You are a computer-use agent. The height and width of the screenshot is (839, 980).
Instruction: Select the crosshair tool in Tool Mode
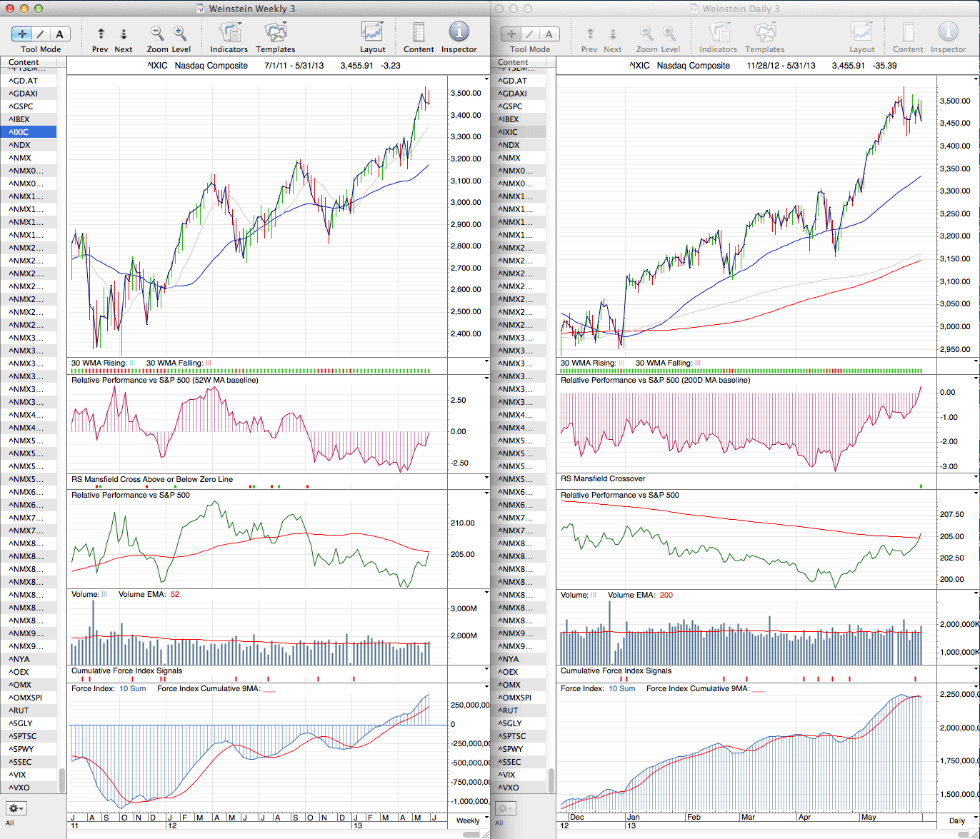(22, 34)
